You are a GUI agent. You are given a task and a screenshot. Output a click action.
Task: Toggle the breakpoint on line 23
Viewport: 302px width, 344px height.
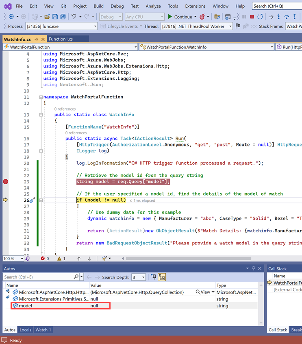6,182
